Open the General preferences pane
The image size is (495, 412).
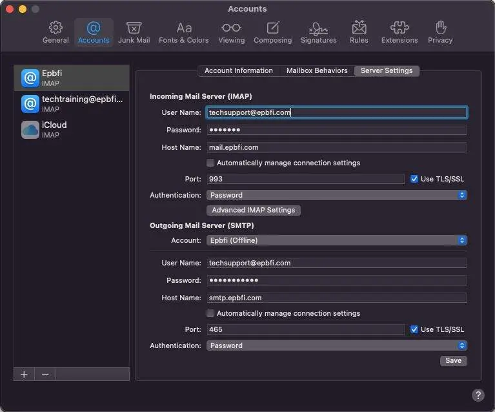click(x=56, y=32)
